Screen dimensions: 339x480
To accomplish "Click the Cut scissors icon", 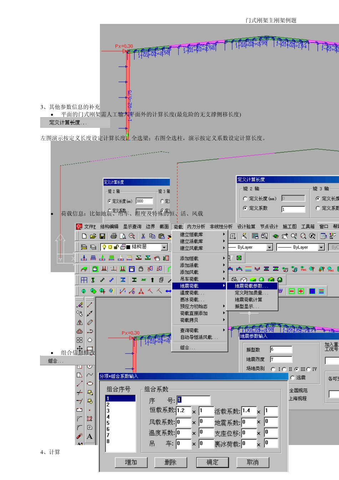I will [143, 236].
